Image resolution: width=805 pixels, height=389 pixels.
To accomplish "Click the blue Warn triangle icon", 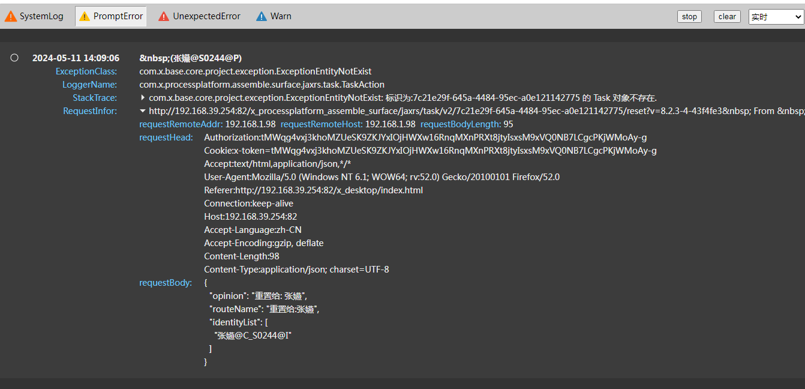I will pos(262,16).
